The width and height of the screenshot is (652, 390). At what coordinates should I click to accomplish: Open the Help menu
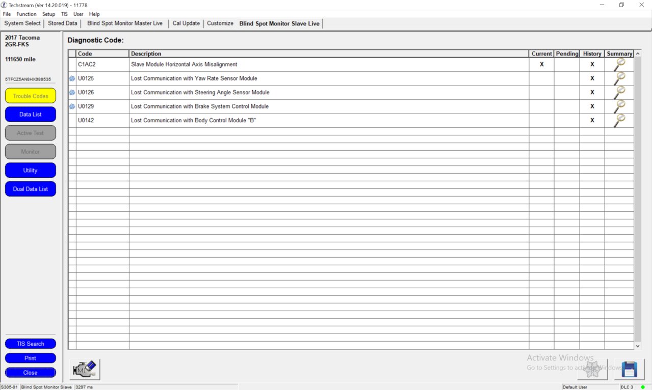[94, 14]
